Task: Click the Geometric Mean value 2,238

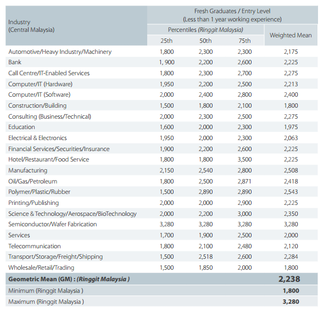Action: point(289,279)
